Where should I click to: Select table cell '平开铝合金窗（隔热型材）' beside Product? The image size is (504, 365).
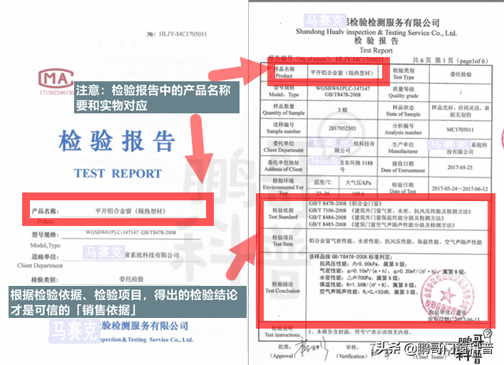click(342, 73)
